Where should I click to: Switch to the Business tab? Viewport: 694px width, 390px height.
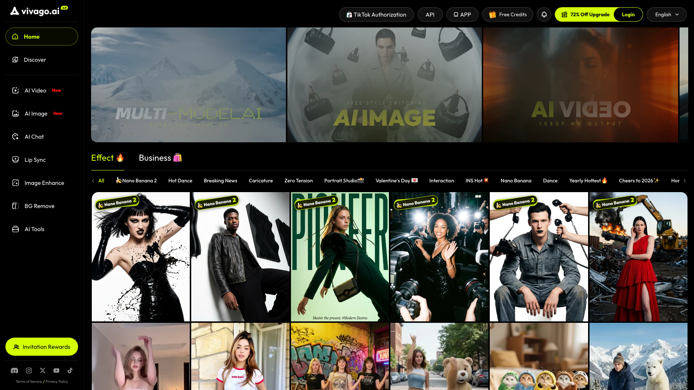160,158
